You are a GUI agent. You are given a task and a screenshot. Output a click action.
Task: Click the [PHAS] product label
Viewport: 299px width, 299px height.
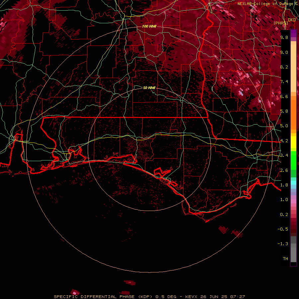click(x=281, y=23)
